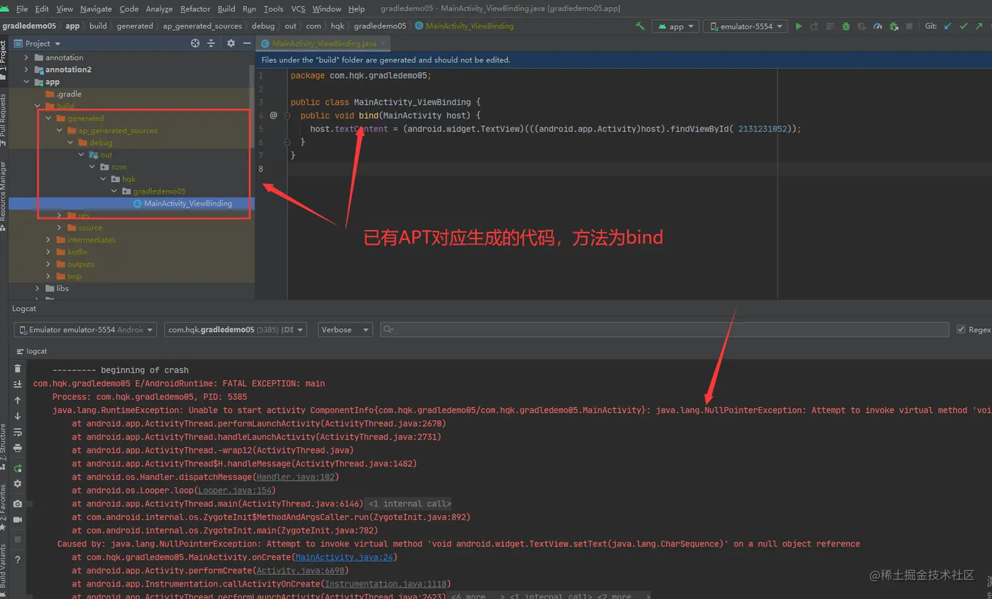Click the Apply Changes and Restart icon
The height and width of the screenshot is (599, 992).
tap(814, 26)
